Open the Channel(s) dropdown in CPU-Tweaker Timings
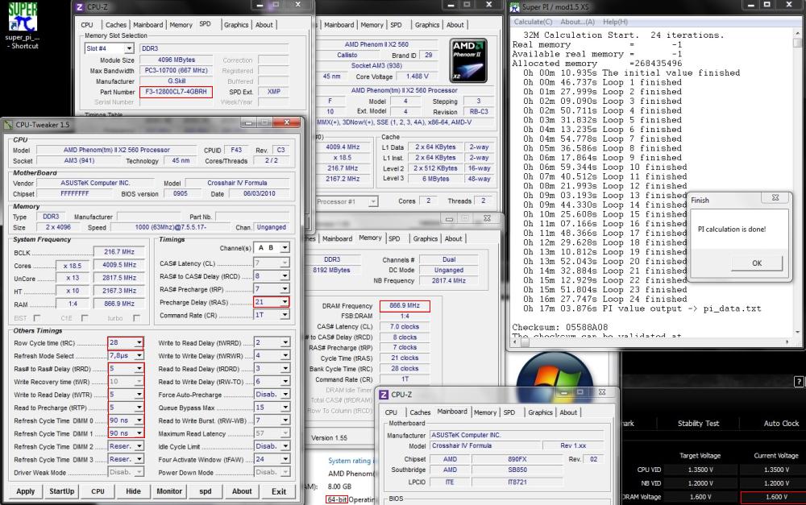This screenshot has height=505, width=806. pyautogui.click(x=285, y=247)
